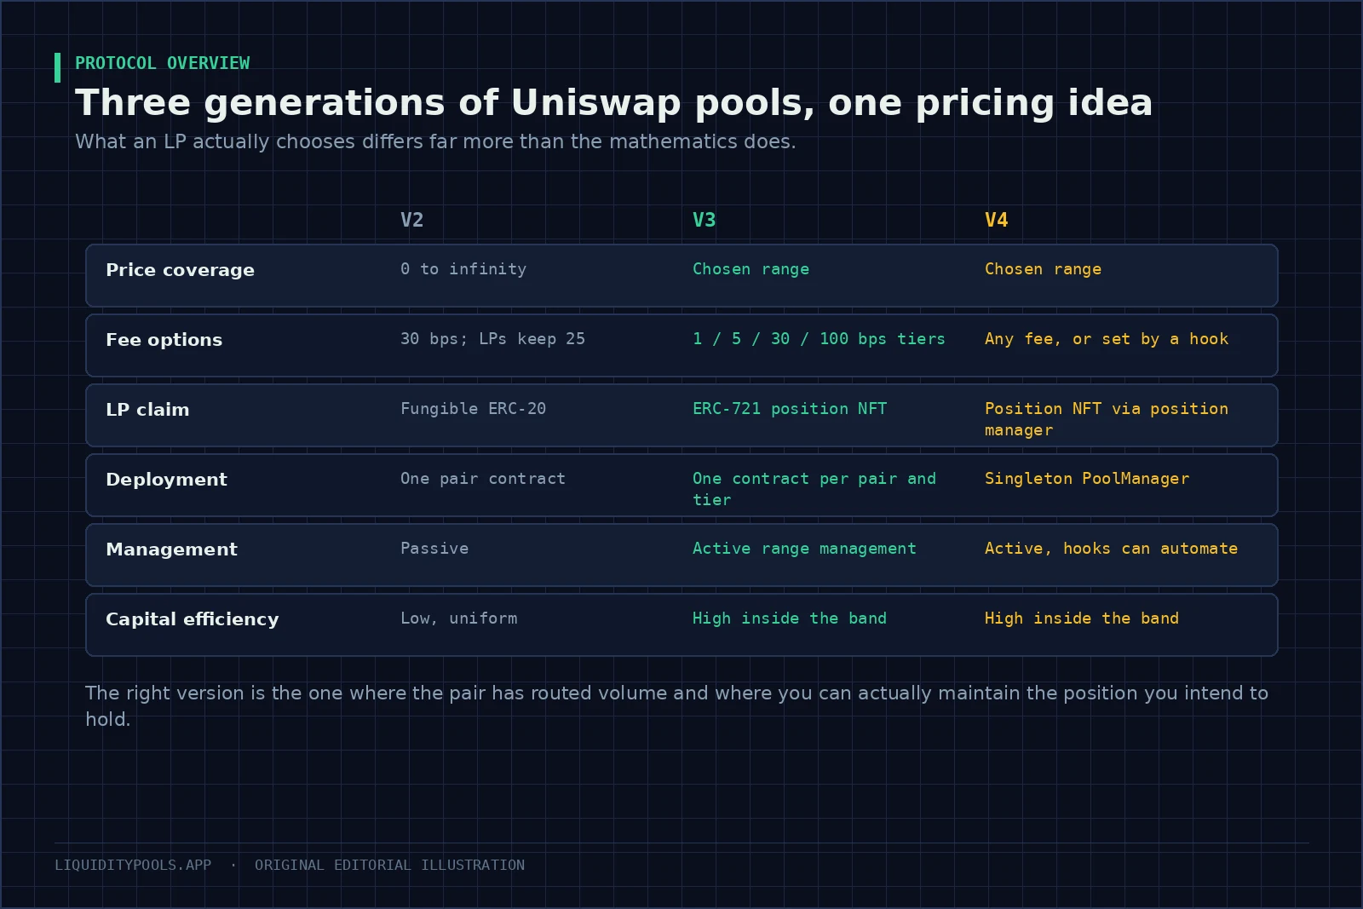The height and width of the screenshot is (909, 1363).
Task: Click 'Active, hooks can automate' cell
Action: coord(1112,549)
